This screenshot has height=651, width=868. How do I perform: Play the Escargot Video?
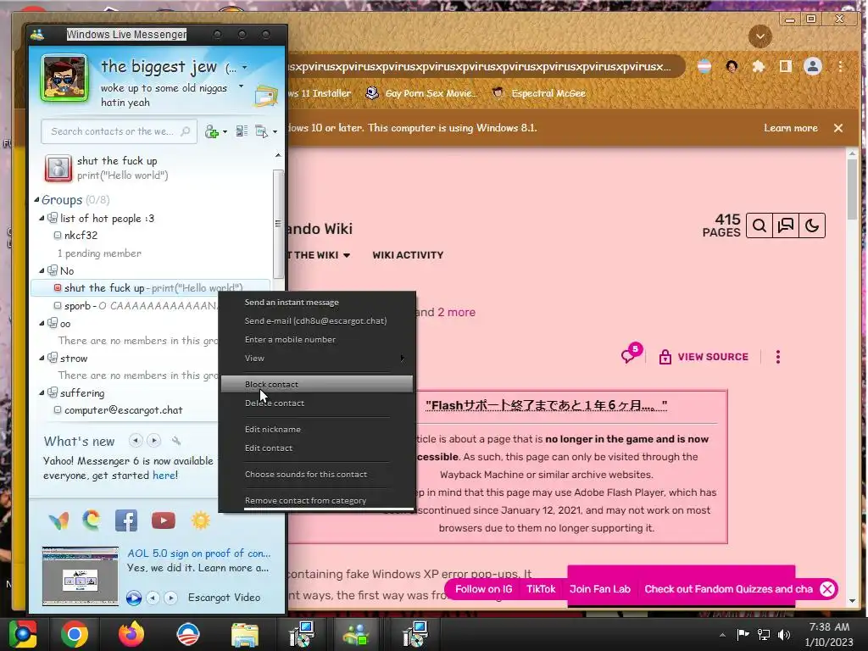click(133, 598)
